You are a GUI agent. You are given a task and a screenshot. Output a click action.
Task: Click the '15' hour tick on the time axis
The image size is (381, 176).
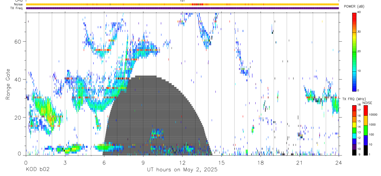221,163
